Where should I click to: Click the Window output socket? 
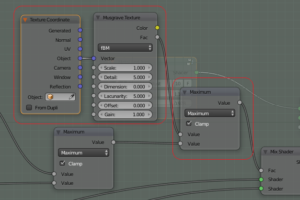pos(80,77)
